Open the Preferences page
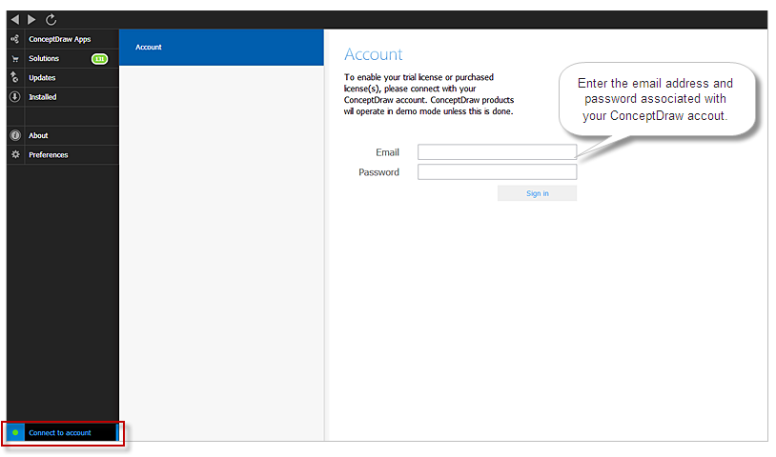Screen dimensions: 776x457 pyautogui.click(x=63, y=154)
